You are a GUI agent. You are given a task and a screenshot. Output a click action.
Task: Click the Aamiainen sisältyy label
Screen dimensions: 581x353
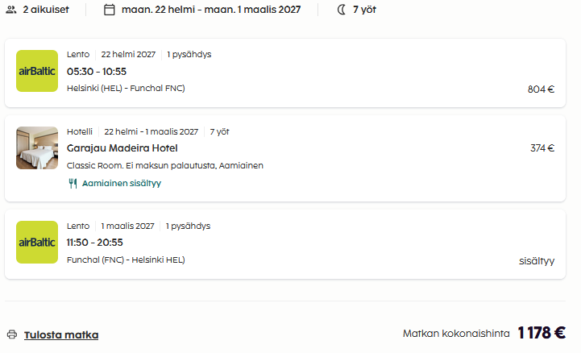(x=122, y=184)
